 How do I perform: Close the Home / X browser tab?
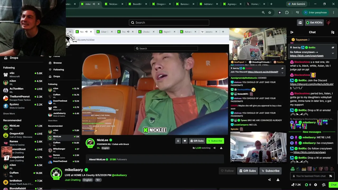click(x=264, y=4)
